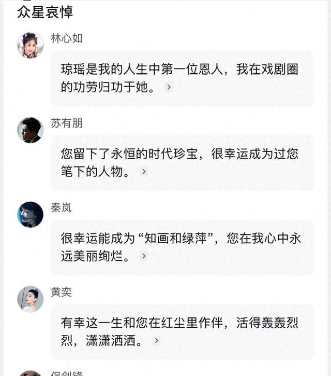This screenshot has height=376, width=331.
Task: Expand 林心如's tribute with chevron arrow
Action: pos(169,87)
